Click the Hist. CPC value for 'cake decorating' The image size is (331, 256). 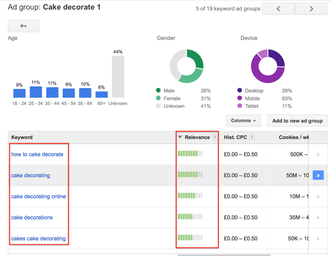tap(241, 175)
